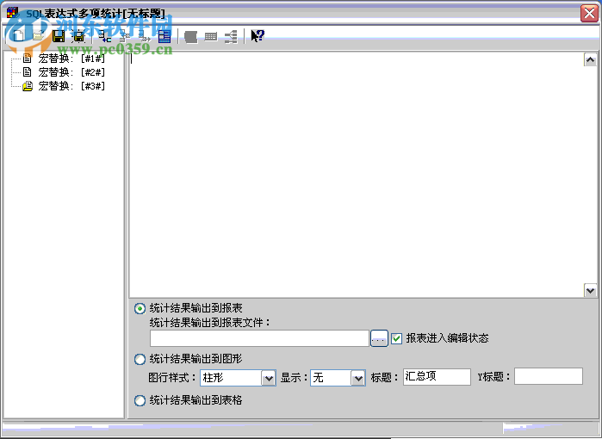This screenshot has width=602, height=439.
Task: Click the new document toolbar icon
Action: [18, 36]
